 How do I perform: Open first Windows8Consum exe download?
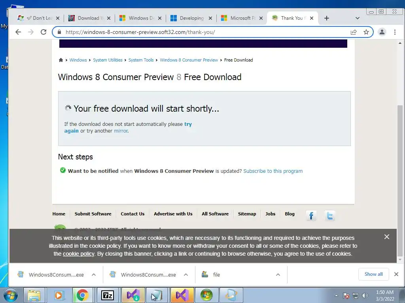pos(52,275)
